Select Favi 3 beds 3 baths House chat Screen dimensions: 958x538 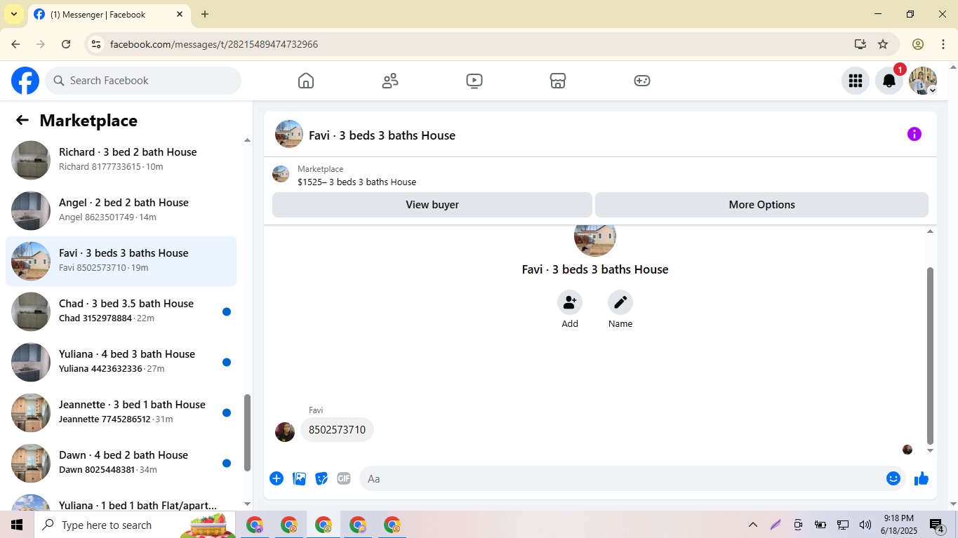pyautogui.click(x=121, y=261)
